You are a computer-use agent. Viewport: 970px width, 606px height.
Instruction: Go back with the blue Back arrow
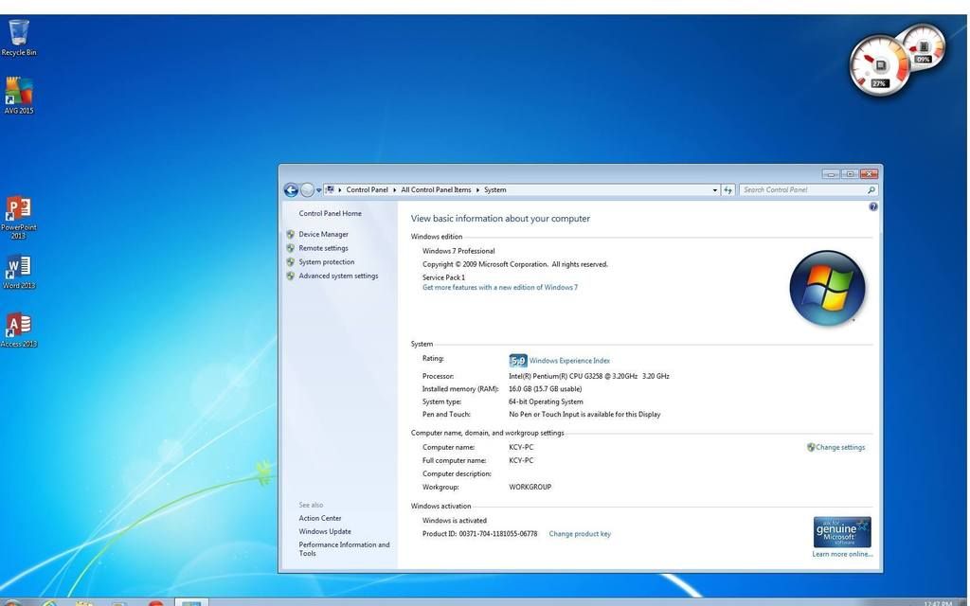pos(291,189)
